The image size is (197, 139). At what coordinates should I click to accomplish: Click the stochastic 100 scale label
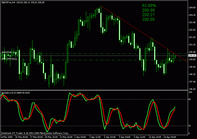point(190,92)
